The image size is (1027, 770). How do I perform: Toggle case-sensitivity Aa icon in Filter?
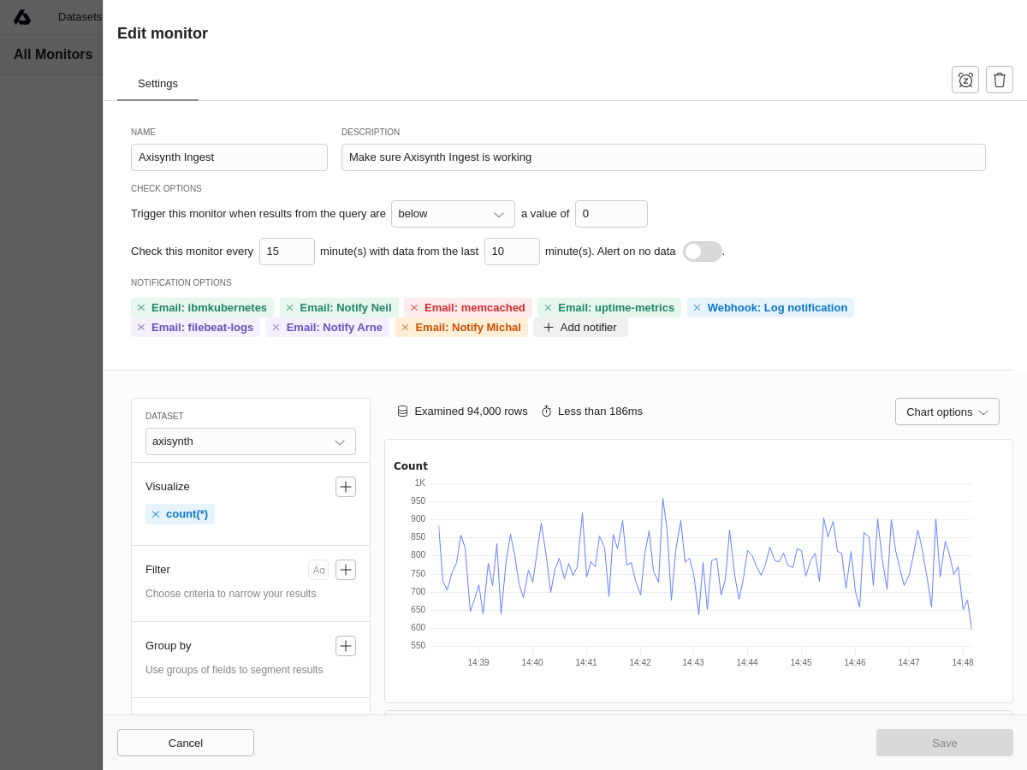[x=318, y=570]
